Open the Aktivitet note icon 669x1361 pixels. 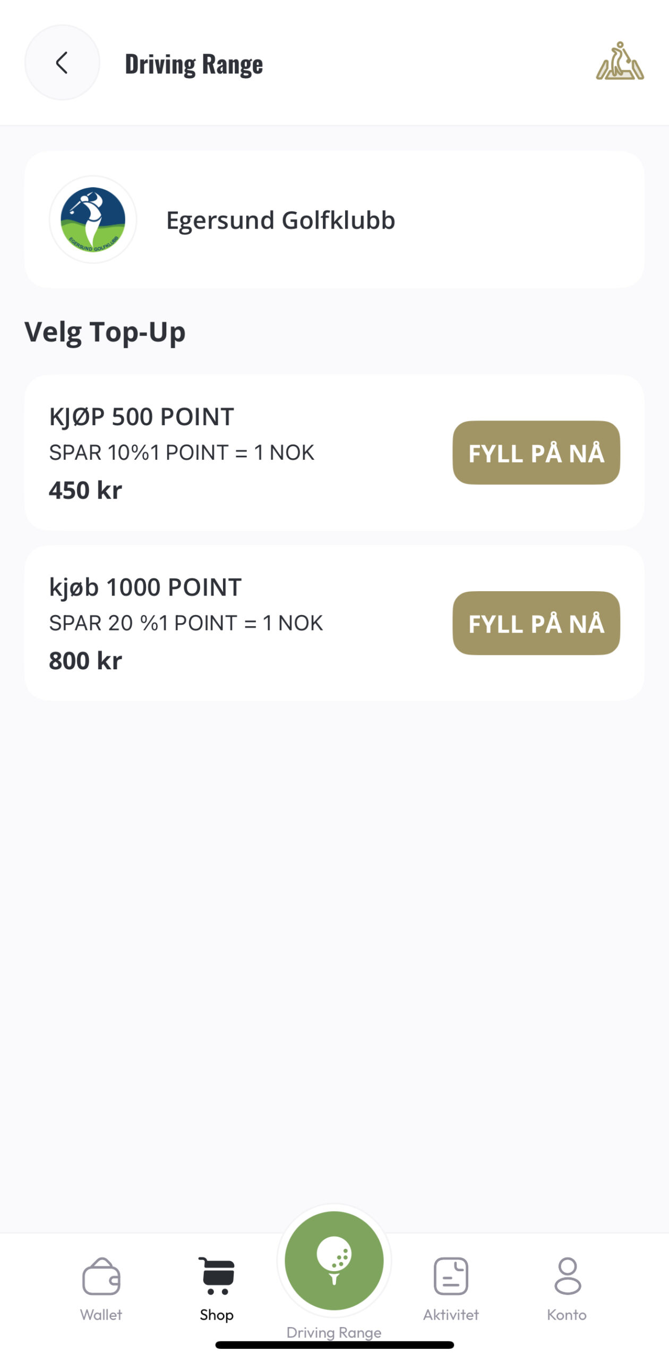[451, 1276]
